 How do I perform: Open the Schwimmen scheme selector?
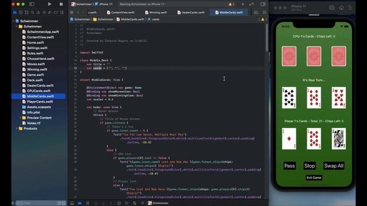pos(82,4)
